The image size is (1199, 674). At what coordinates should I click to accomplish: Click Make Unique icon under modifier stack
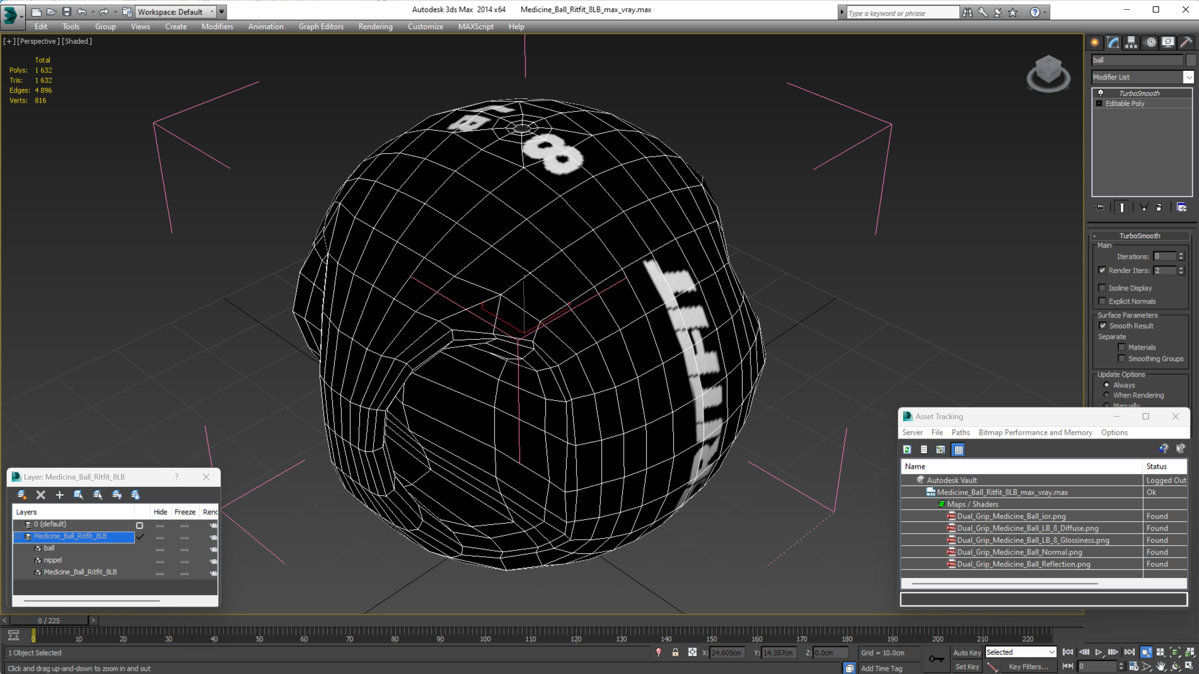click(x=1143, y=207)
